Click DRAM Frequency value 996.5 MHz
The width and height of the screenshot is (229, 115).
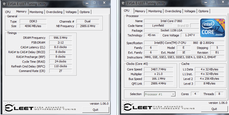[60, 38]
